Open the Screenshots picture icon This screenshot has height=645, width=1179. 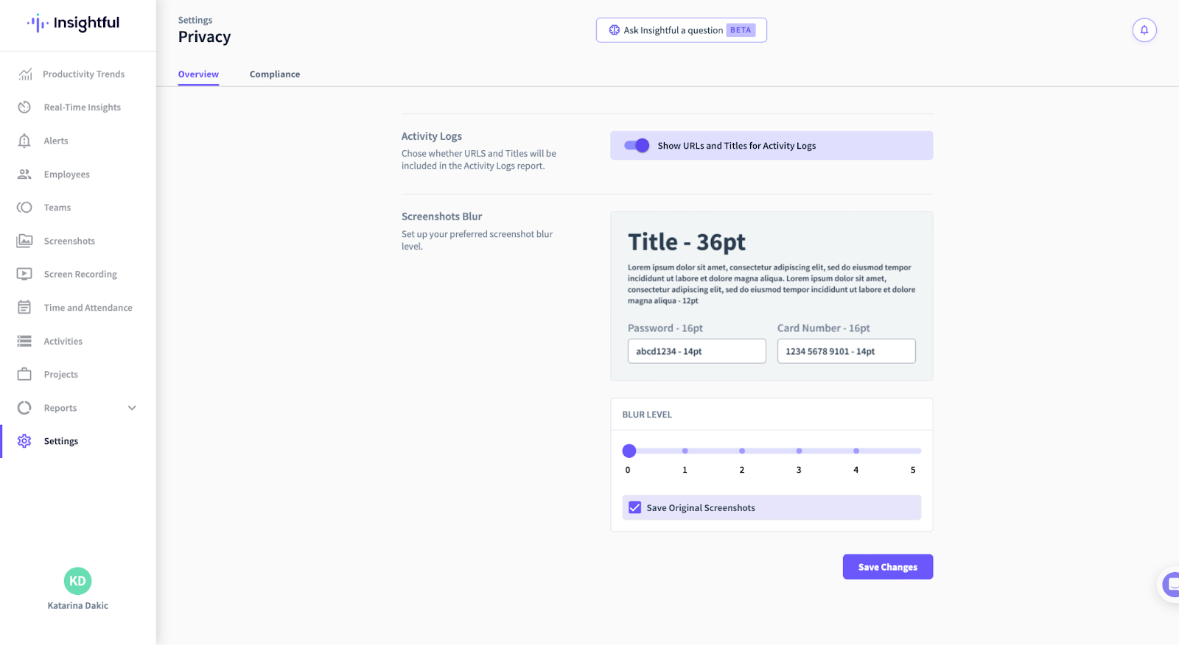pos(24,241)
